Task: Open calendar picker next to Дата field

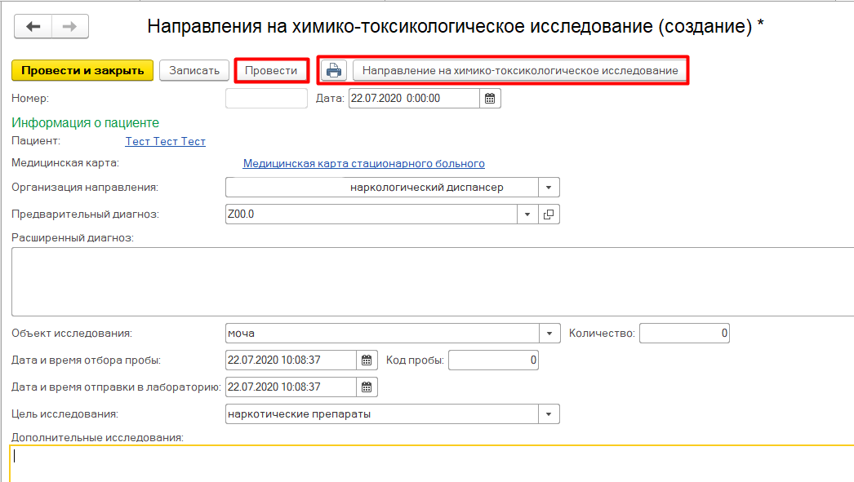Action: click(x=490, y=99)
